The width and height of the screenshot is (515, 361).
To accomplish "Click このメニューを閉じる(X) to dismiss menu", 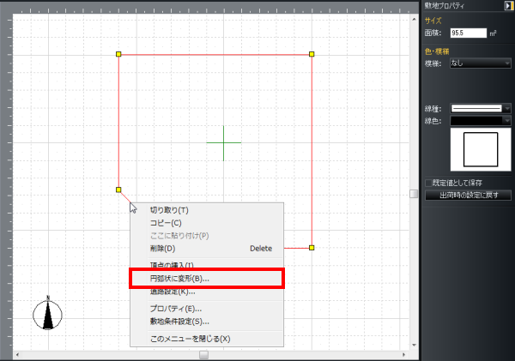I will click(190, 339).
